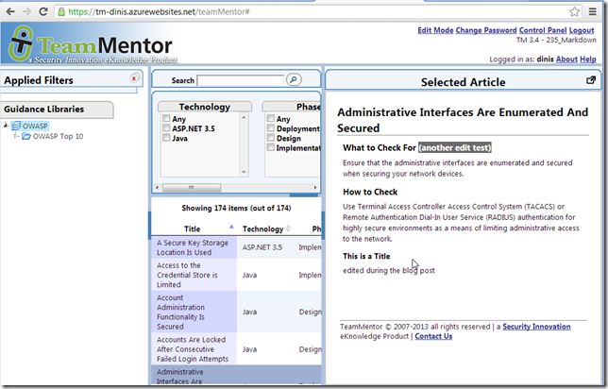This screenshot has width=608, height=389.
Task: Clear applied filters with red X icon
Action: coord(134,78)
